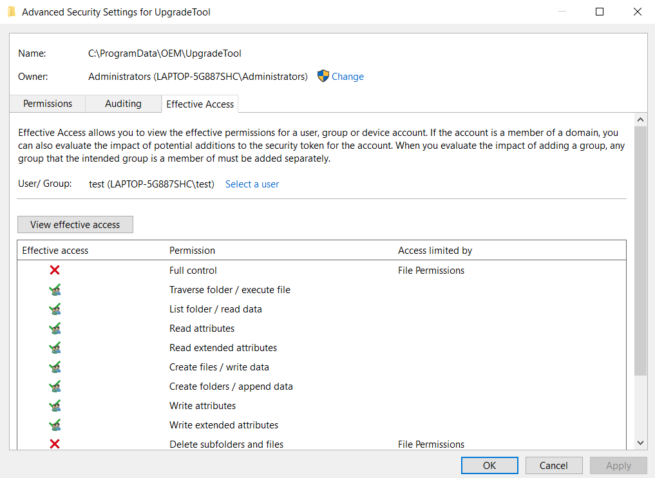Click the scroll up arrow of the panel
The image size is (655, 478).
point(640,120)
